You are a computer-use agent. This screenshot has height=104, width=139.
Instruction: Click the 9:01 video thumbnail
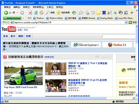(56, 69)
